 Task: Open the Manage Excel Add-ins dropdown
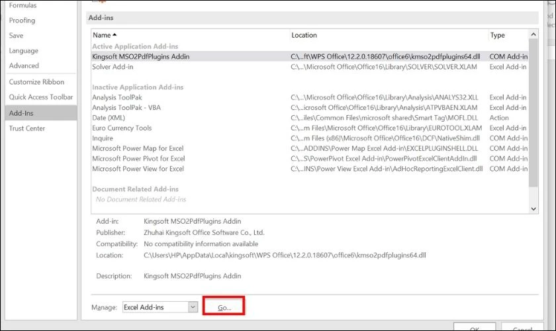(193, 307)
